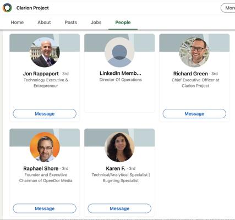This screenshot has height=220, width=235.
Task: Select the People tab
Action: [x=123, y=23]
